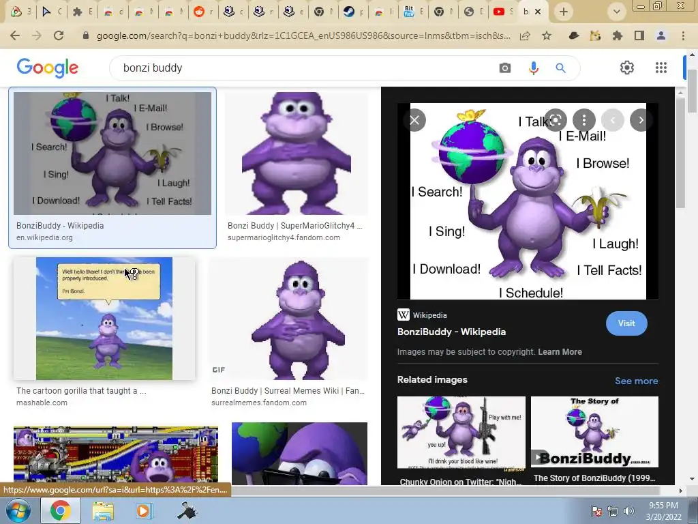
Task: Reload the current page
Action: (59, 35)
